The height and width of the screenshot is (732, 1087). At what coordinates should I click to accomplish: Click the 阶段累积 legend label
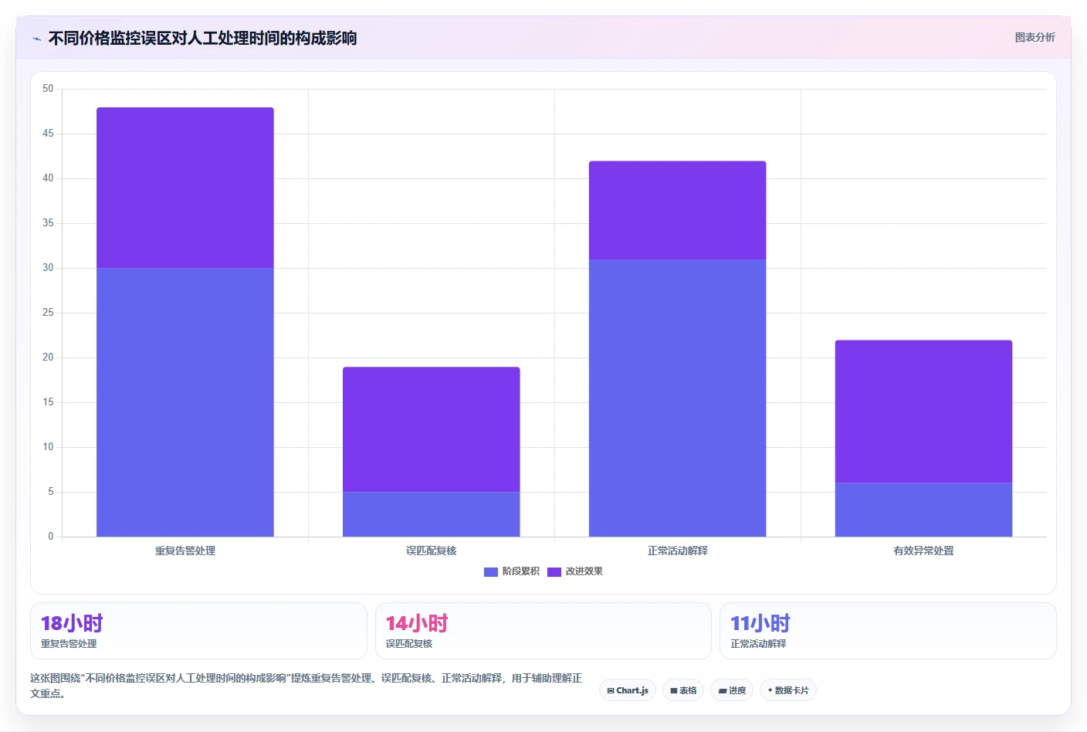coord(520,571)
